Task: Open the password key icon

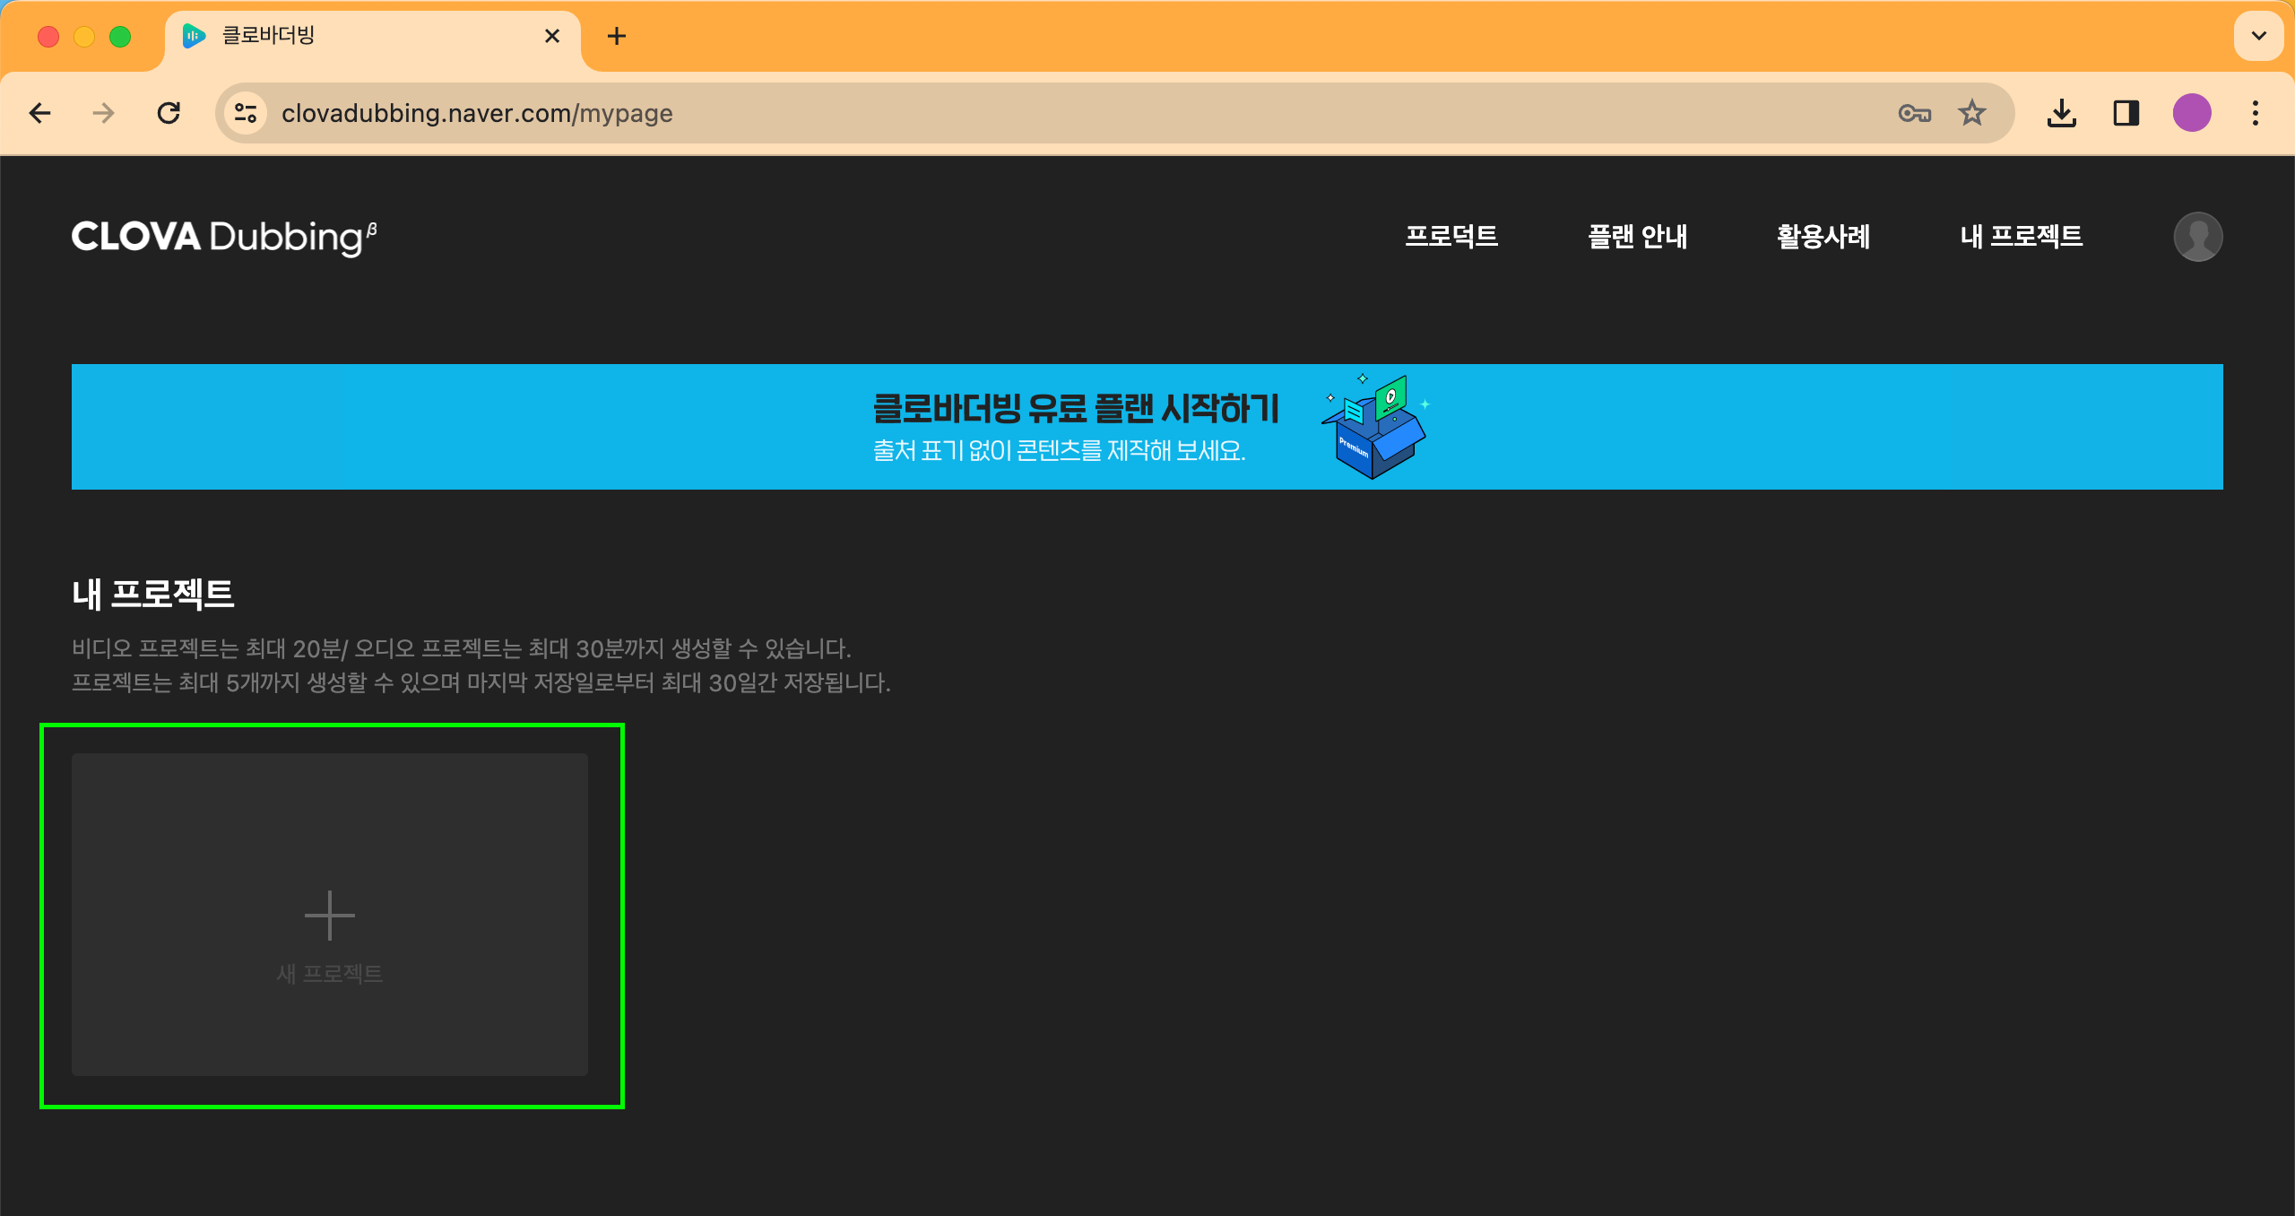Action: [1914, 113]
